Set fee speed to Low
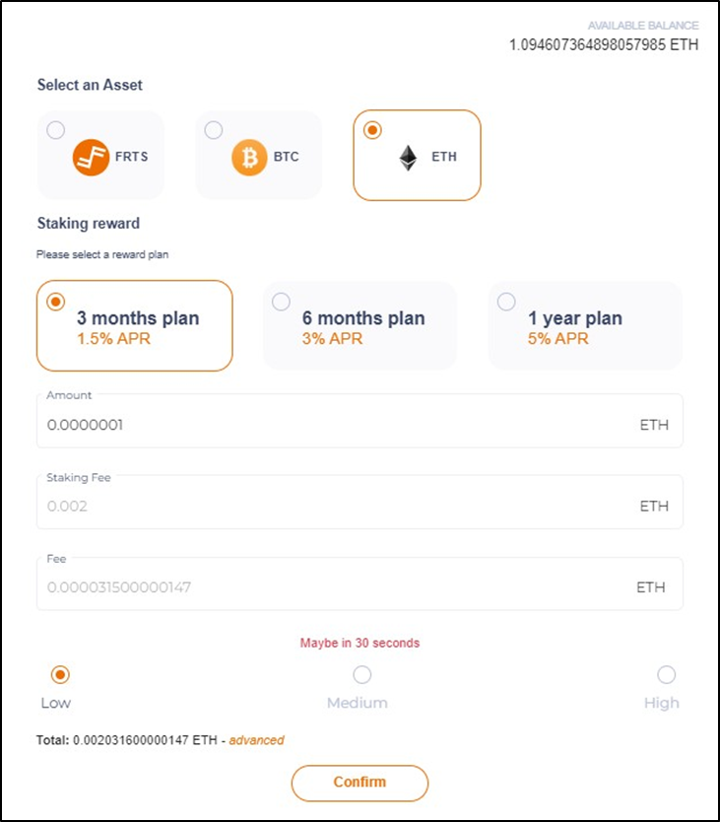 (60, 675)
